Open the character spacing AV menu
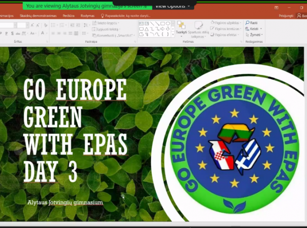 pyautogui.click(x=24, y=33)
